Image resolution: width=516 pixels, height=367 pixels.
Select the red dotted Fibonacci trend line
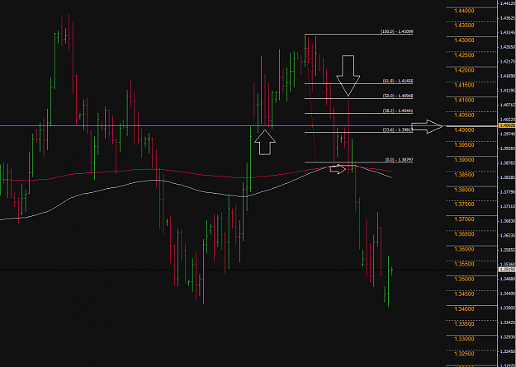[310, 99]
